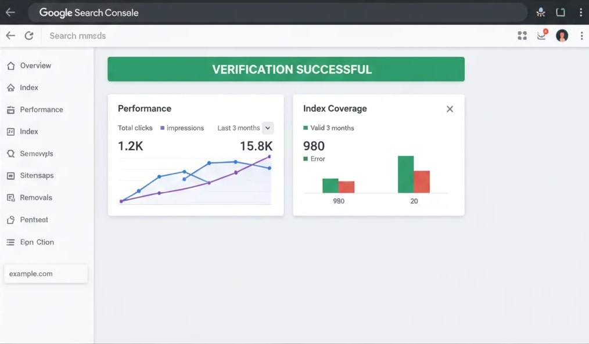Toggle the Error legend in Index Coverage
Viewport: 589px width, 344px height.
pos(314,159)
